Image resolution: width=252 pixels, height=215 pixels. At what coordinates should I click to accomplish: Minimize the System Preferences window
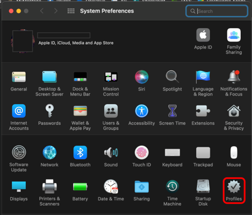tap(19, 11)
